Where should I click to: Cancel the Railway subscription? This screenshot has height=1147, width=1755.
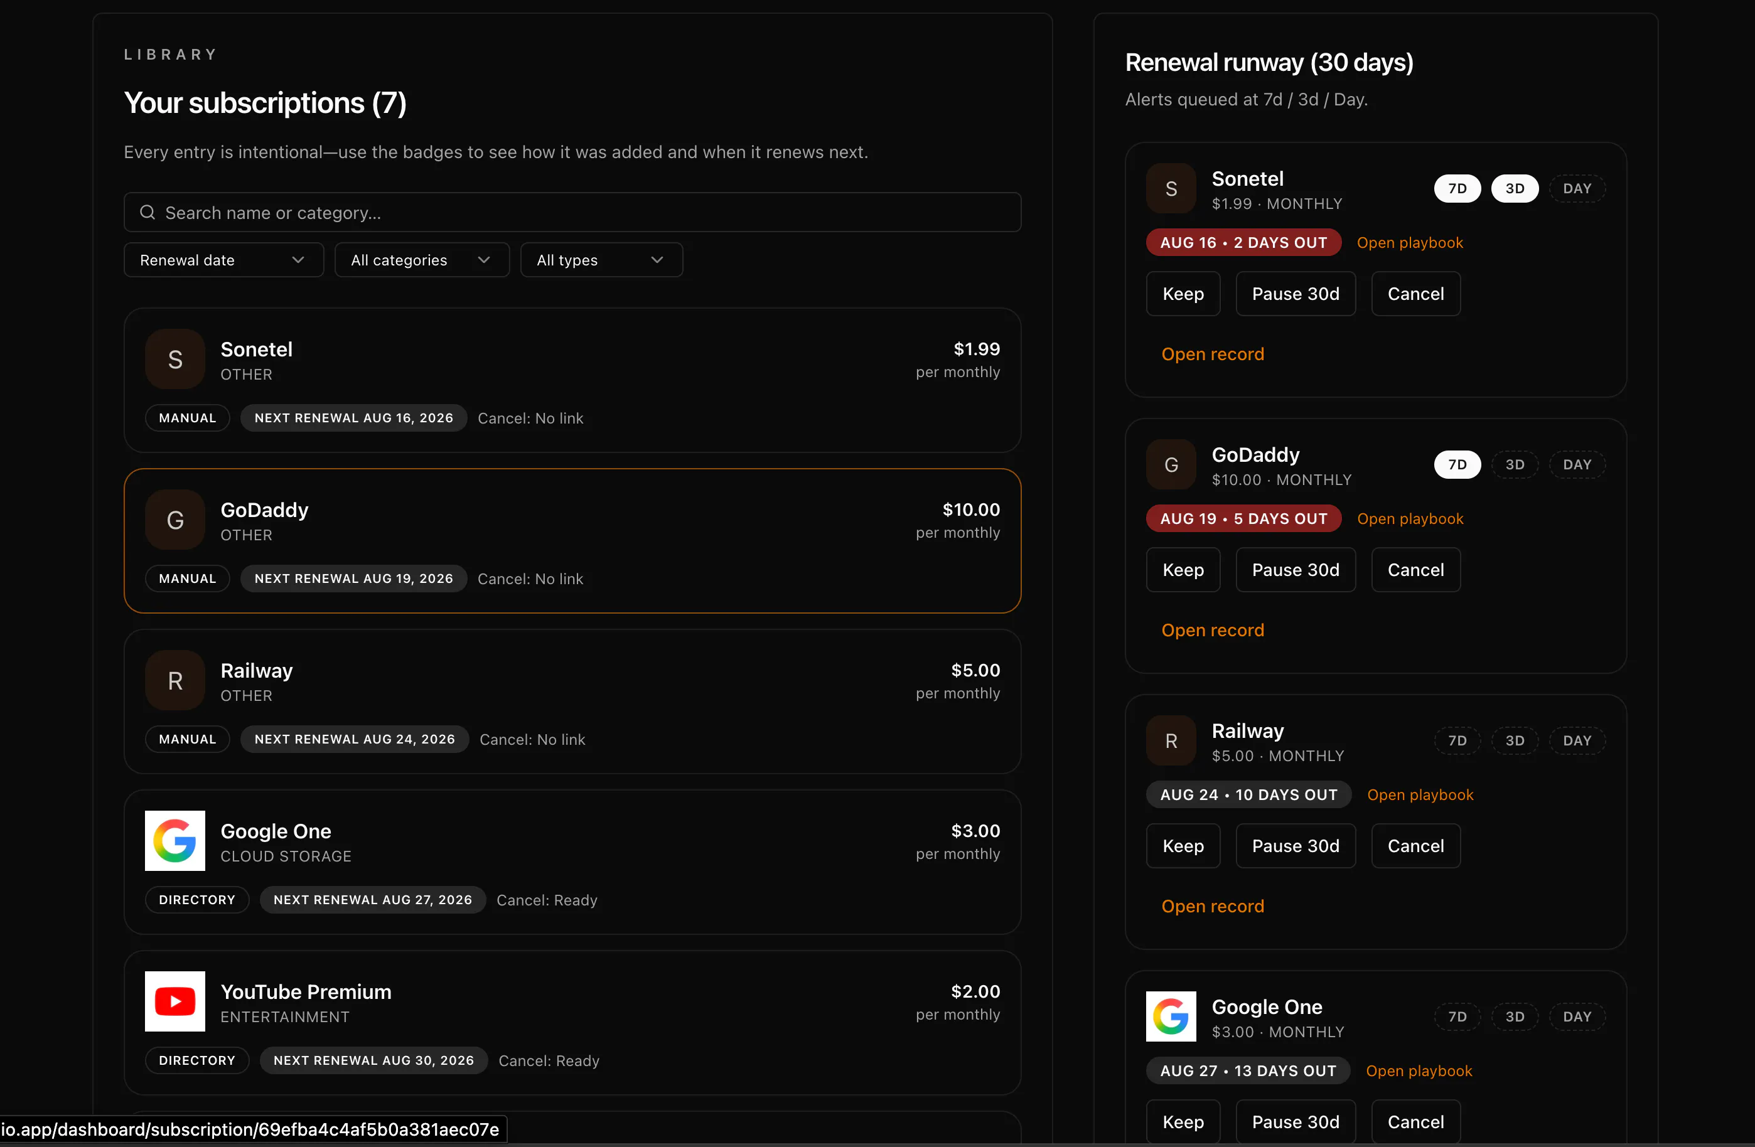(1416, 846)
